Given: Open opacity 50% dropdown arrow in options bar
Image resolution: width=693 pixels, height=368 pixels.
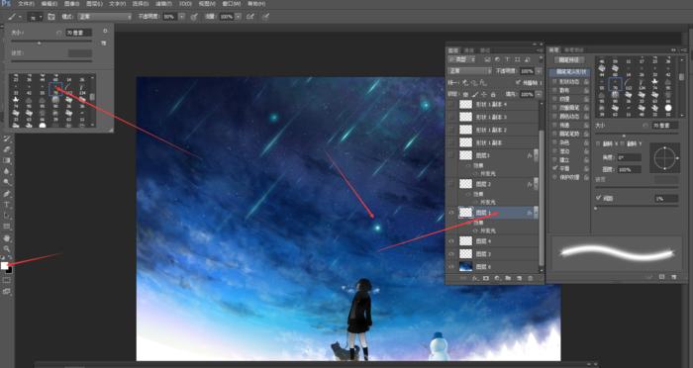Looking at the screenshot, I should tap(181, 17).
